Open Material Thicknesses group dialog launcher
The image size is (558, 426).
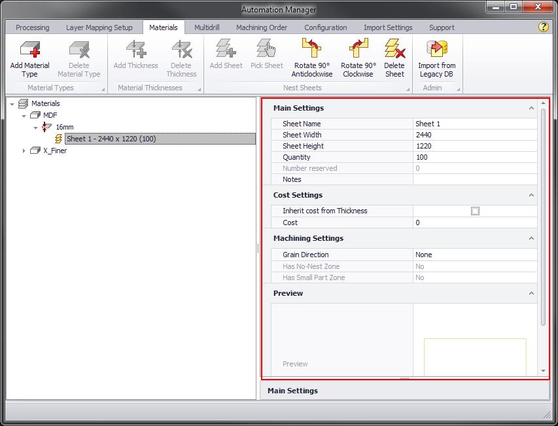pos(200,89)
